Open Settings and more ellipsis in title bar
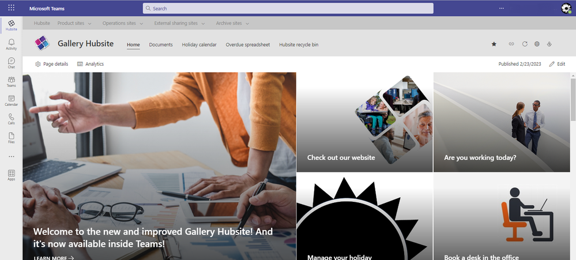Viewport: 576px width, 260px height. click(502, 8)
